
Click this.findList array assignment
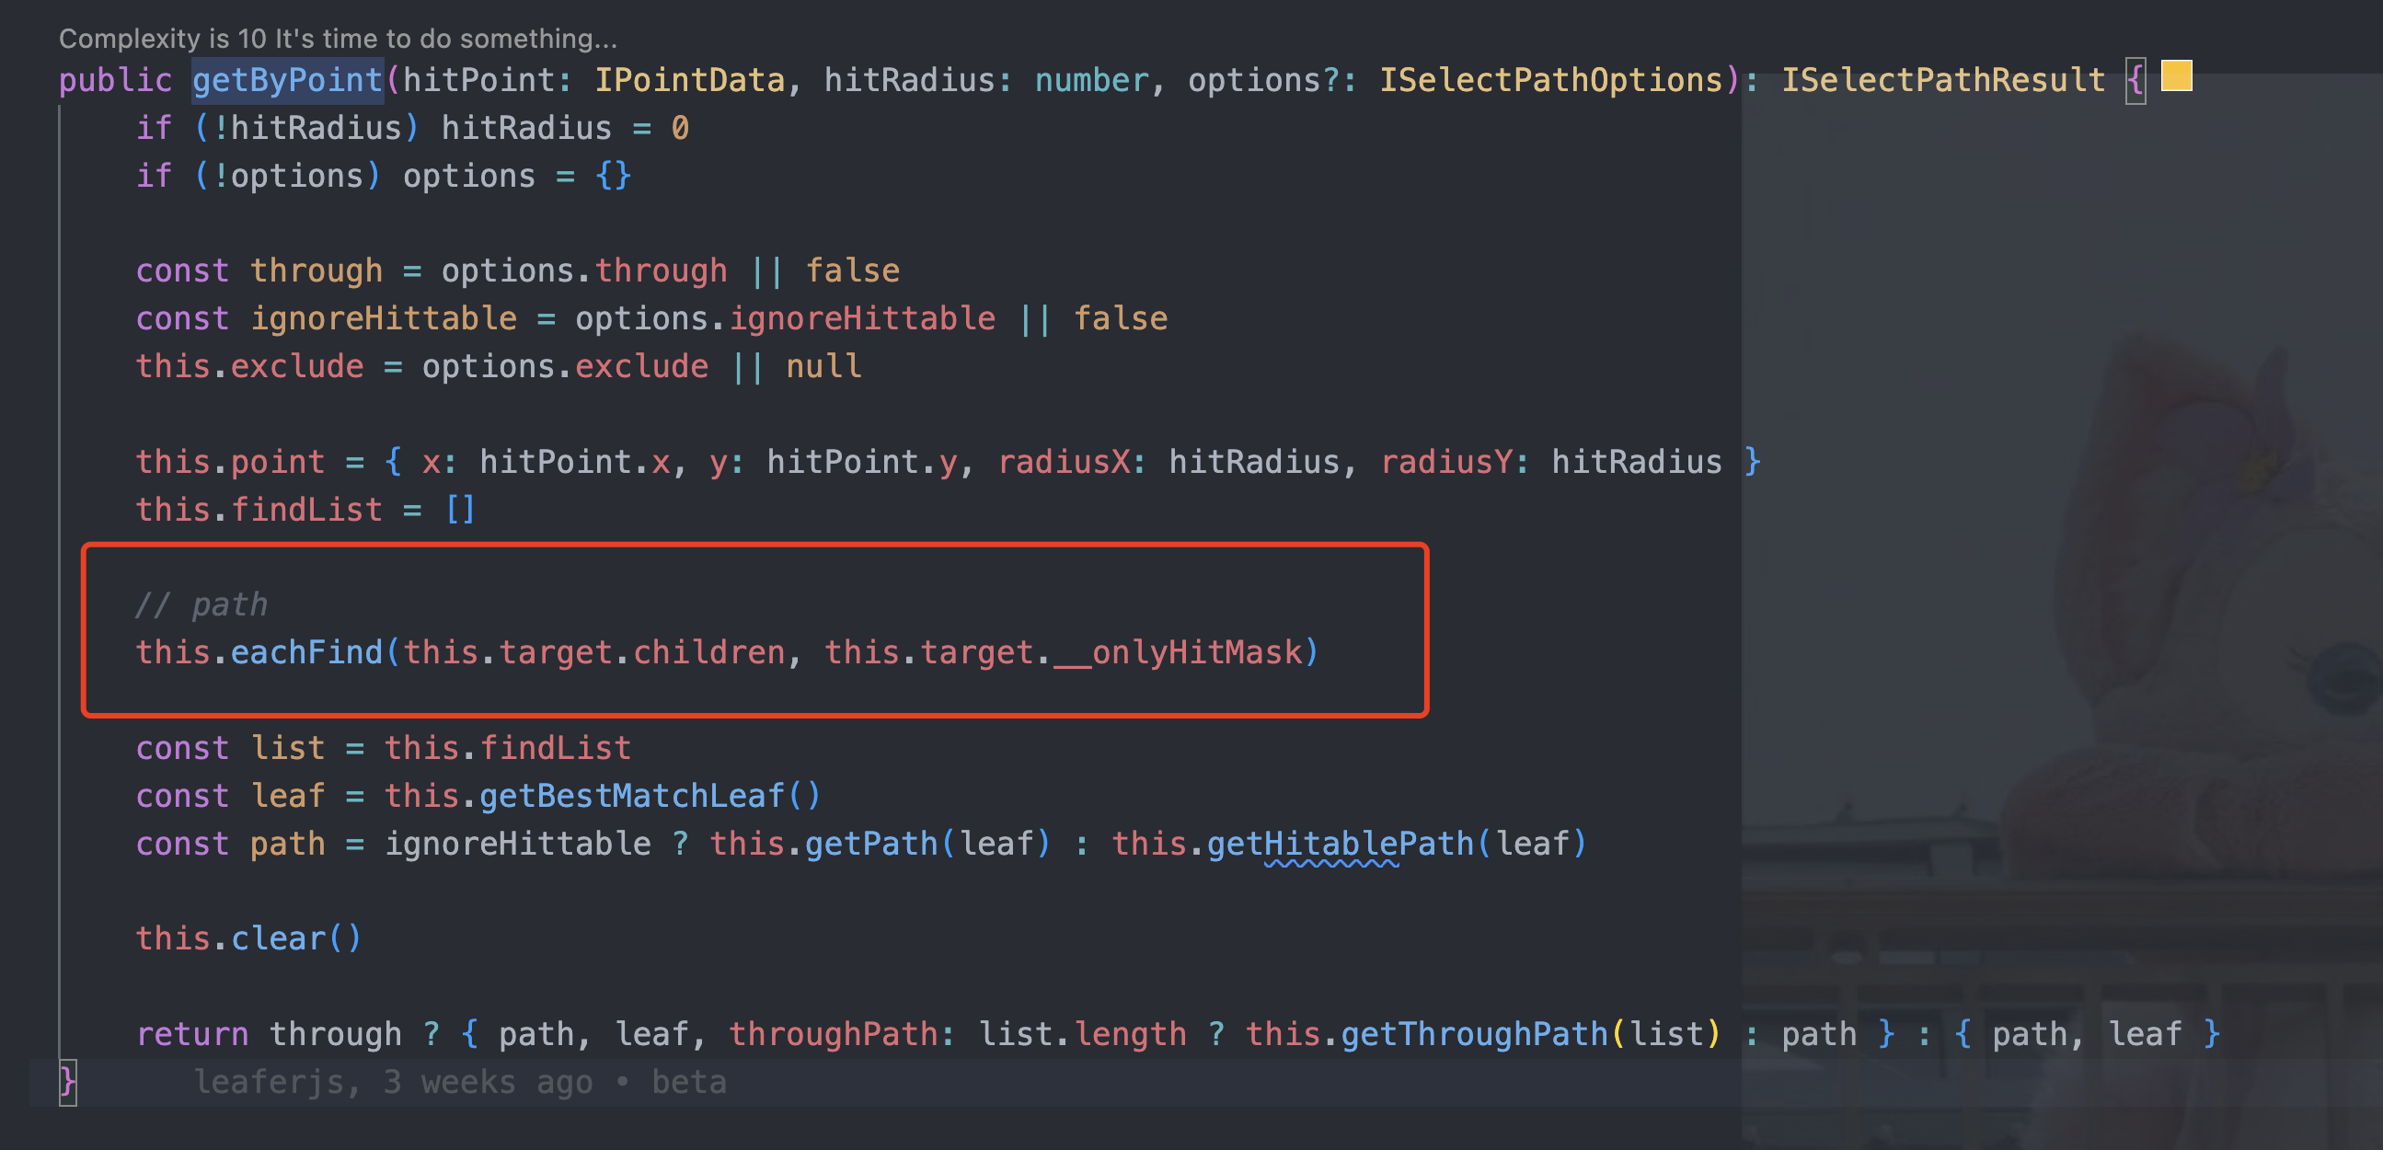tap(305, 508)
